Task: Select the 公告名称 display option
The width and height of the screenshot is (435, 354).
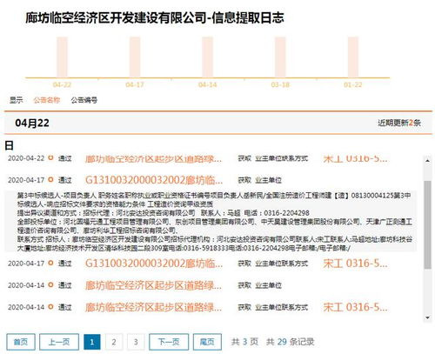Action: (47, 100)
